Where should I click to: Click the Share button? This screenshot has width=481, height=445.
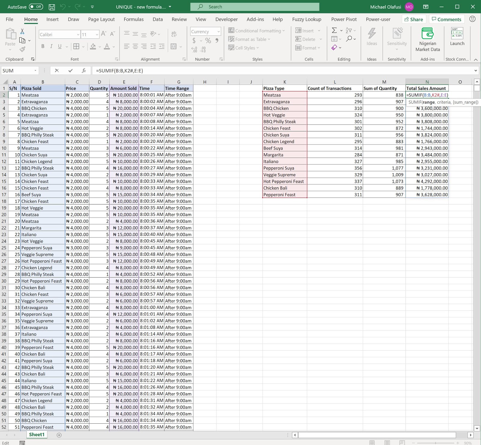pos(414,19)
